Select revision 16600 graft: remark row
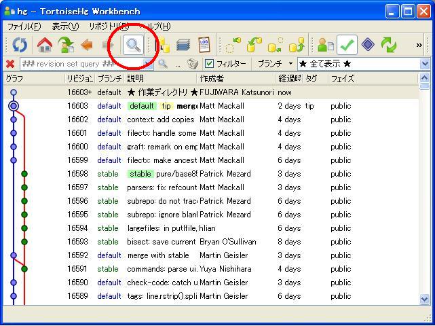 (x=211, y=147)
